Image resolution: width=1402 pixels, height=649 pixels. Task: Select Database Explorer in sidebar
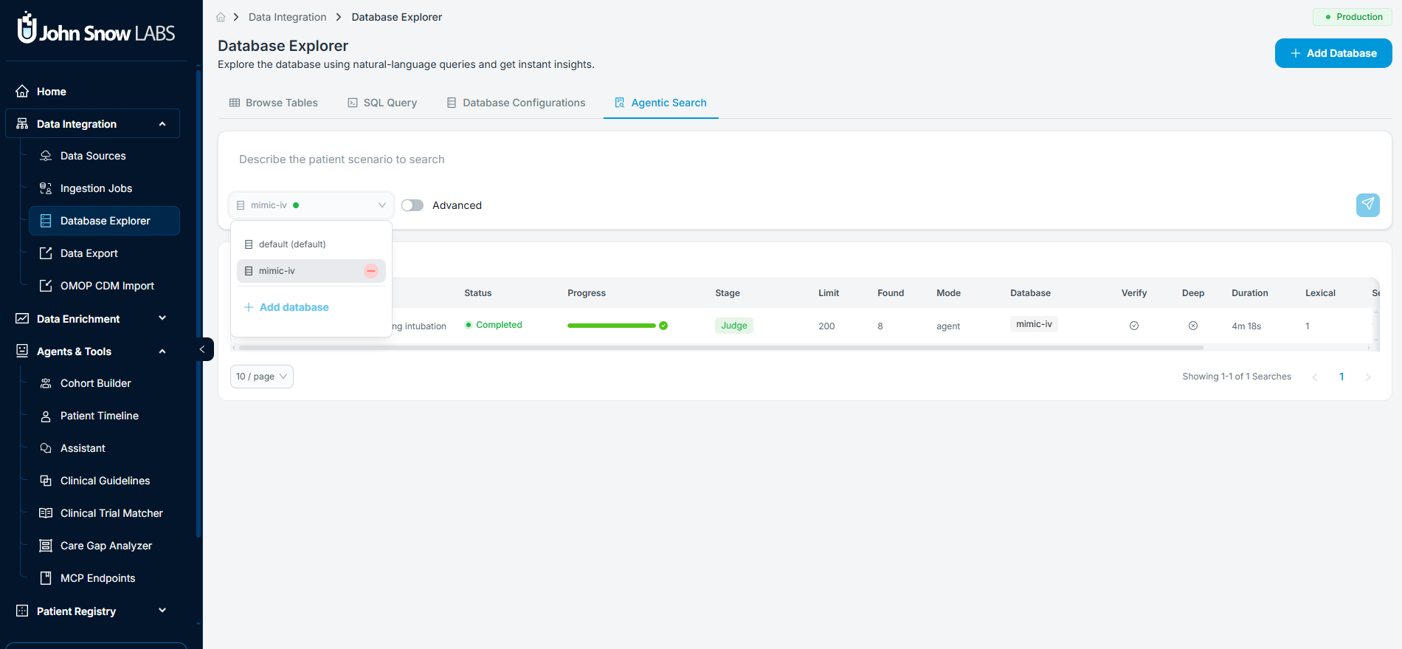click(105, 221)
